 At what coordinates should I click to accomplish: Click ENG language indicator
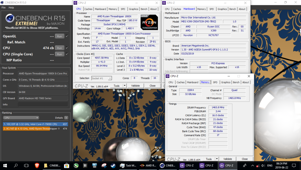[x=270, y=166]
